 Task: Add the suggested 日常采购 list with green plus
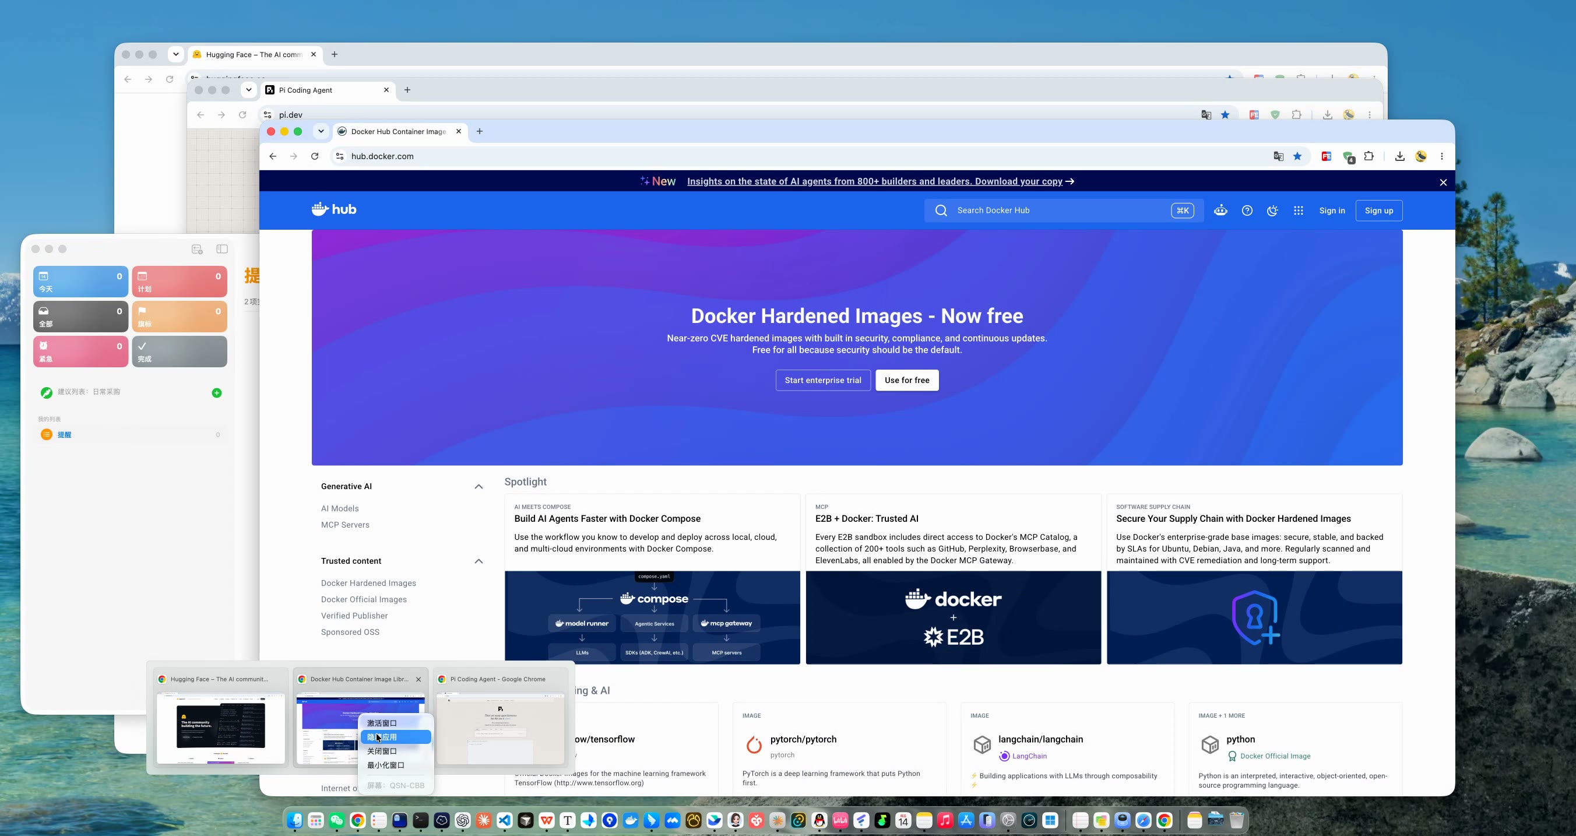coord(217,393)
